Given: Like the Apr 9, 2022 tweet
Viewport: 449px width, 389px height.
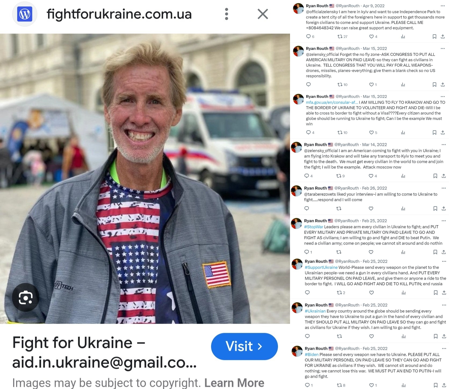Looking at the screenshot, I should [371, 37].
